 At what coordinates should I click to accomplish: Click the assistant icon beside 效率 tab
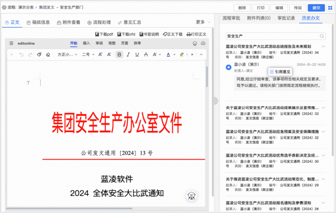click(194, 43)
